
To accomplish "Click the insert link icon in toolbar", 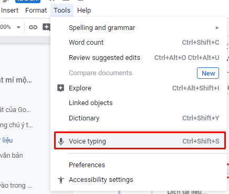I will click(33, 27).
